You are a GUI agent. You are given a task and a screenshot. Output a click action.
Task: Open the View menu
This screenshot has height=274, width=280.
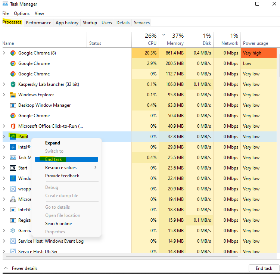click(39, 13)
